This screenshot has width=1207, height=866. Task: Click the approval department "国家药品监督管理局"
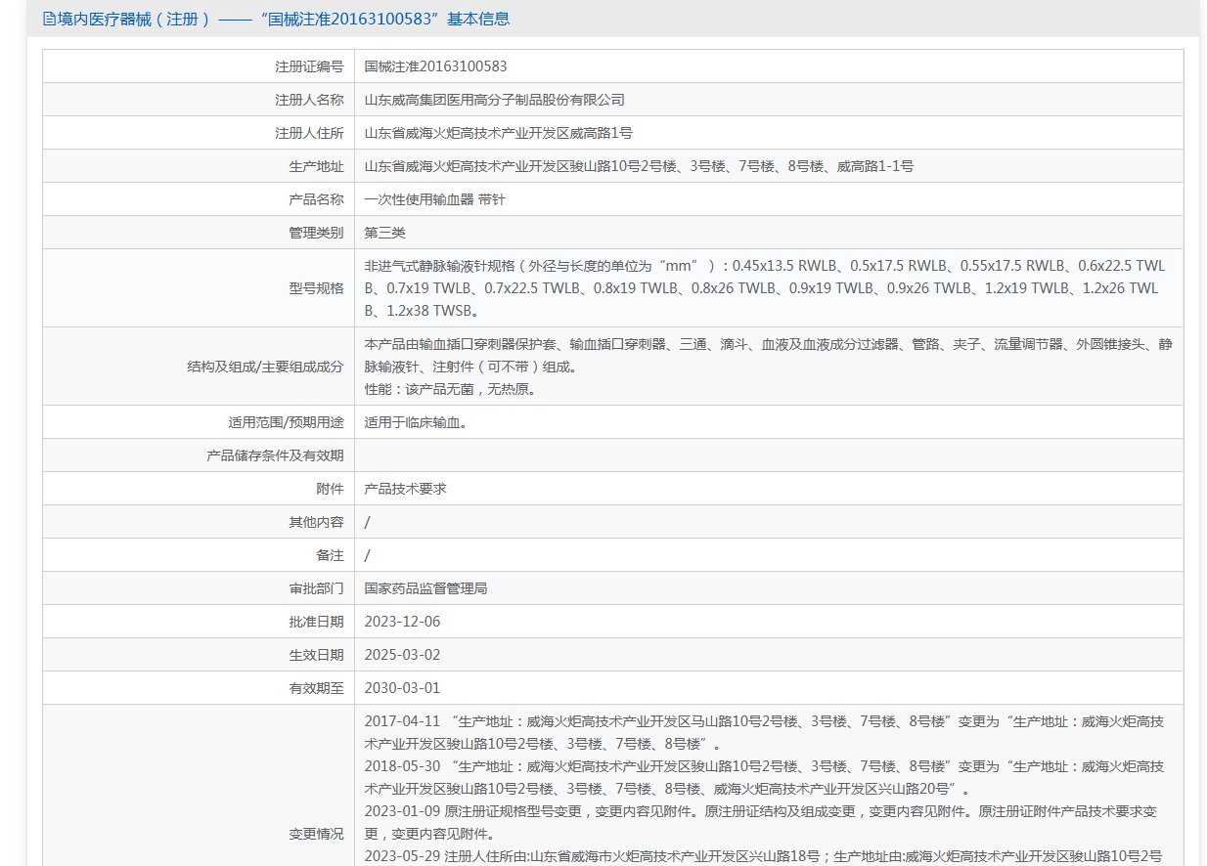[x=425, y=588]
